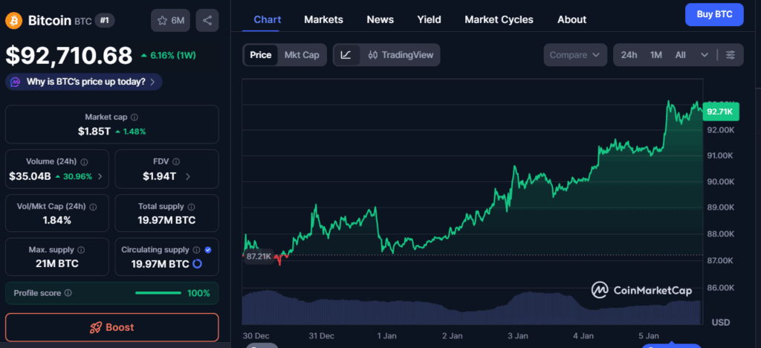Image resolution: width=761 pixels, height=348 pixels.
Task: Click the orange Bitcoin logo icon
Action: 14,20
